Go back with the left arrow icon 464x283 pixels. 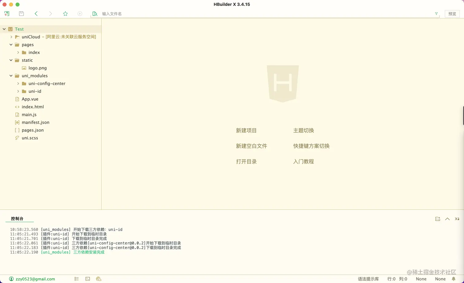(36, 13)
